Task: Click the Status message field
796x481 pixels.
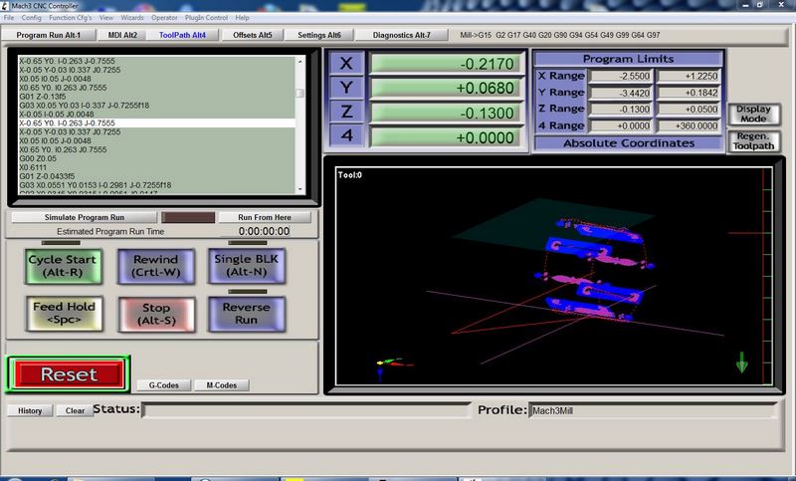Action: [x=306, y=410]
